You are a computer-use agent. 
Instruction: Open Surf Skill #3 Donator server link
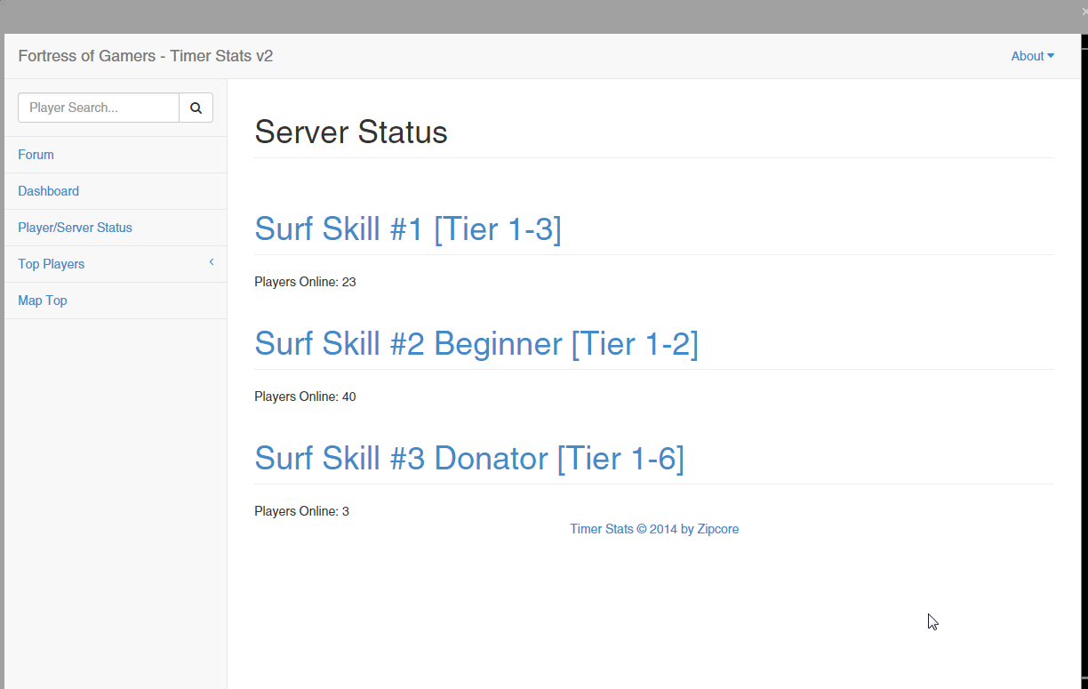469,458
